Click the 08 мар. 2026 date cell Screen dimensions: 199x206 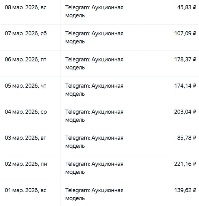26,7
